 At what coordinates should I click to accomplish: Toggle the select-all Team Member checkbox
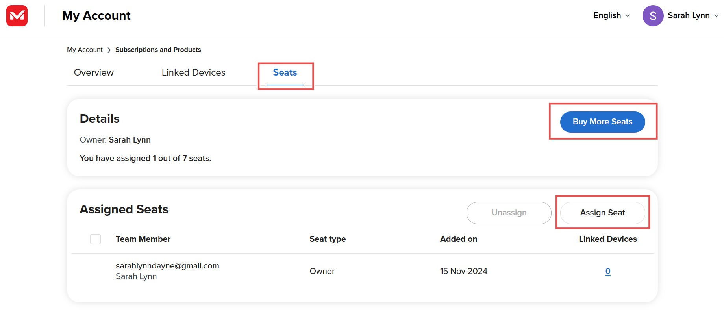[95, 239]
